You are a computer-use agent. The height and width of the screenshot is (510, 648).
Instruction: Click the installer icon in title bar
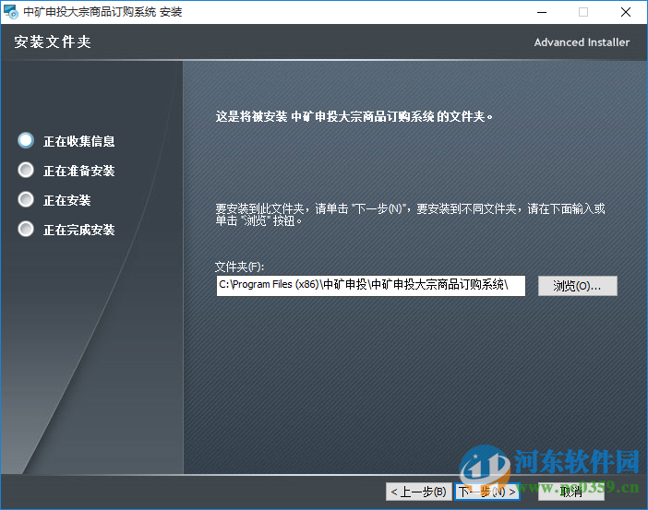pyautogui.click(x=11, y=12)
